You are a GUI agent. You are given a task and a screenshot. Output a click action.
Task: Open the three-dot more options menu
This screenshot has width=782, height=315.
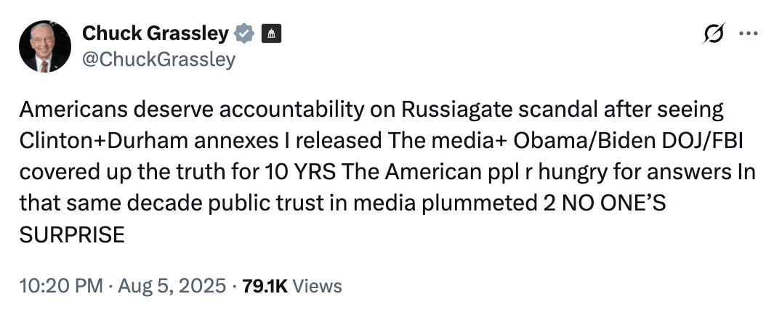tap(748, 34)
